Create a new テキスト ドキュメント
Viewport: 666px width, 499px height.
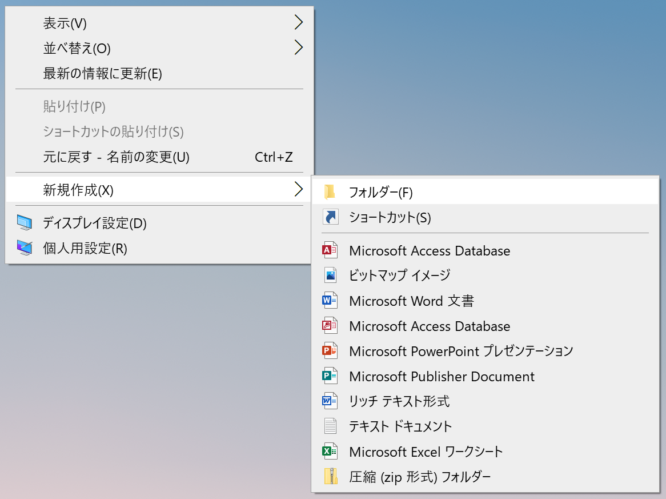point(485,426)
